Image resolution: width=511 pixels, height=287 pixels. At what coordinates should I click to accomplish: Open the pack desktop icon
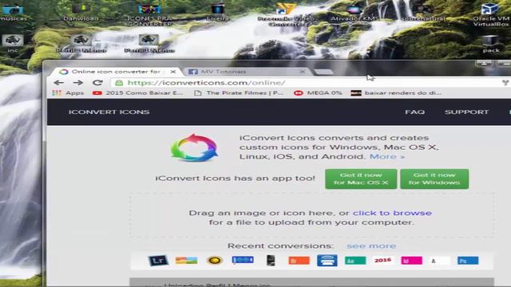click(491, 44)
